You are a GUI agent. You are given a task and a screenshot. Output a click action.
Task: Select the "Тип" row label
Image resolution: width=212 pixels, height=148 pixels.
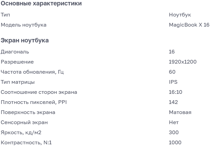click(5, 15)
